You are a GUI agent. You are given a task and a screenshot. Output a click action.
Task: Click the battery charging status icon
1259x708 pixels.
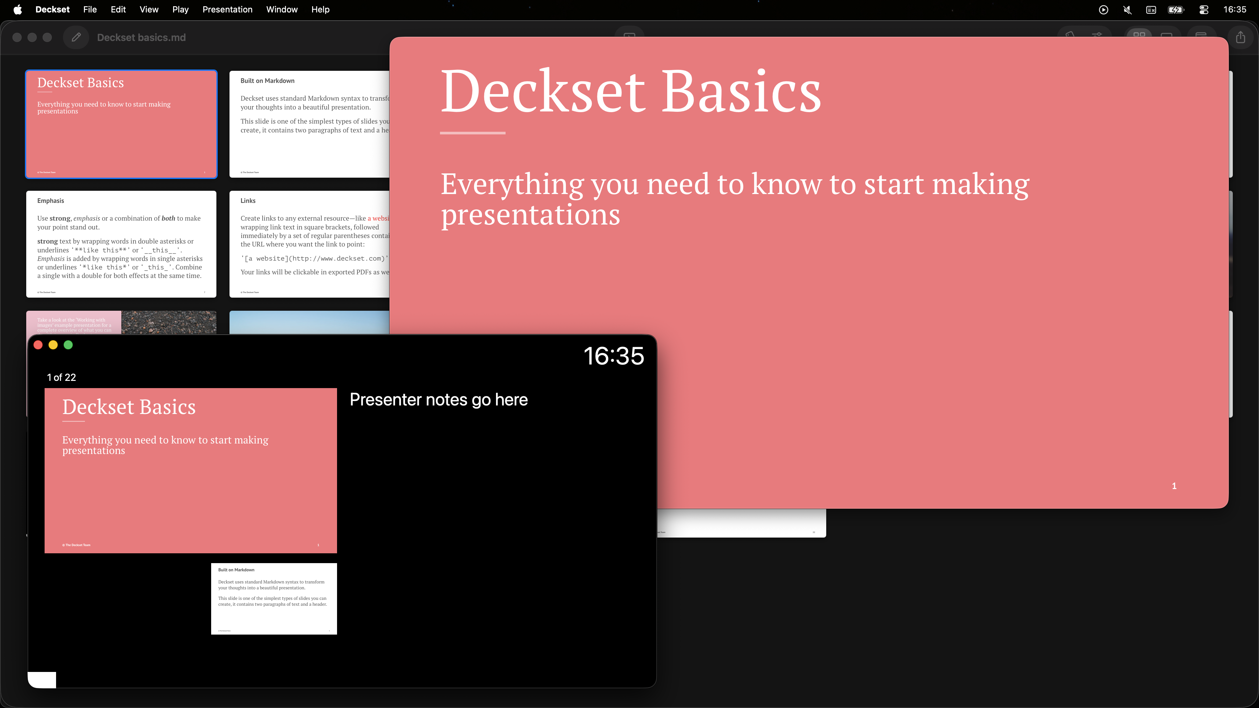click(x=1175, y=10)
